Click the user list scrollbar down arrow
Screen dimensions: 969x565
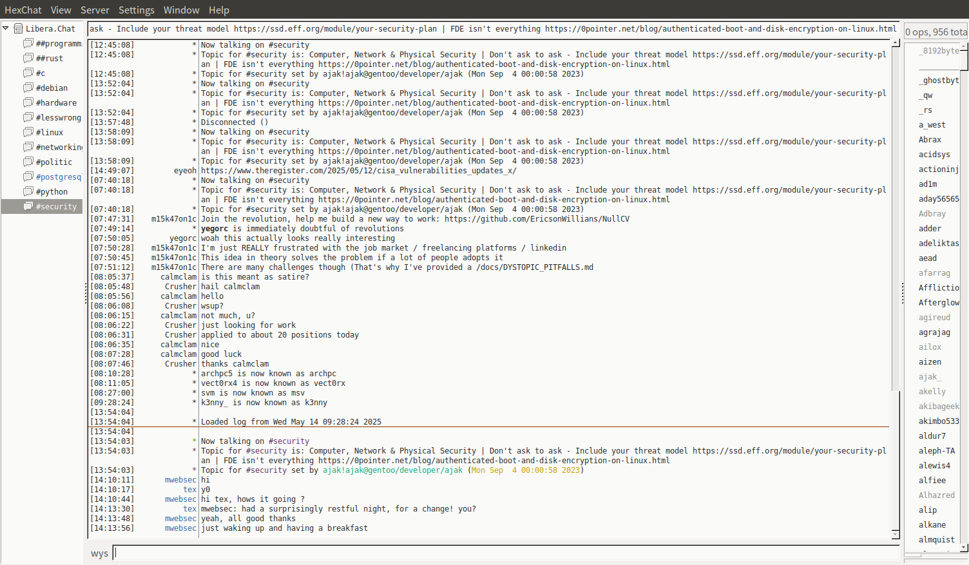[x=964, y=548]
